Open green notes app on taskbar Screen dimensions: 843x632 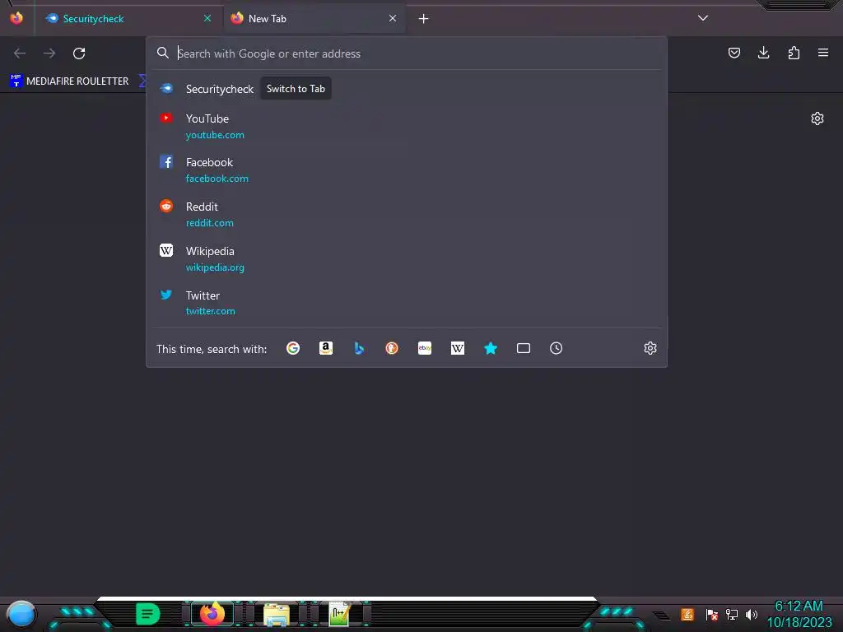pyautogui.click(x=148, y=614)
